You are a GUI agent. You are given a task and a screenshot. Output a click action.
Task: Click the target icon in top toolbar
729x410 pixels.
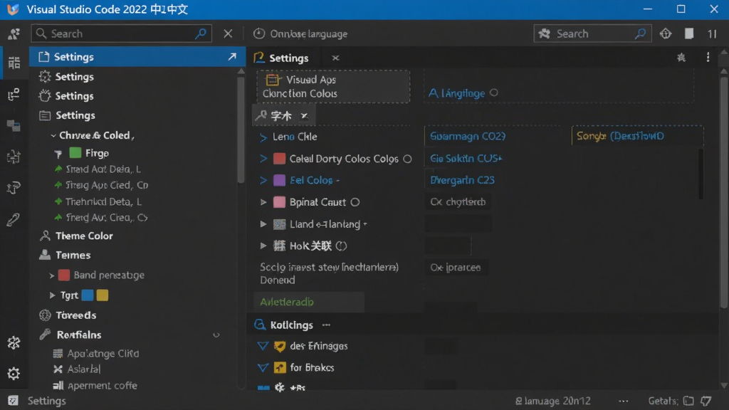coord(666,33)
